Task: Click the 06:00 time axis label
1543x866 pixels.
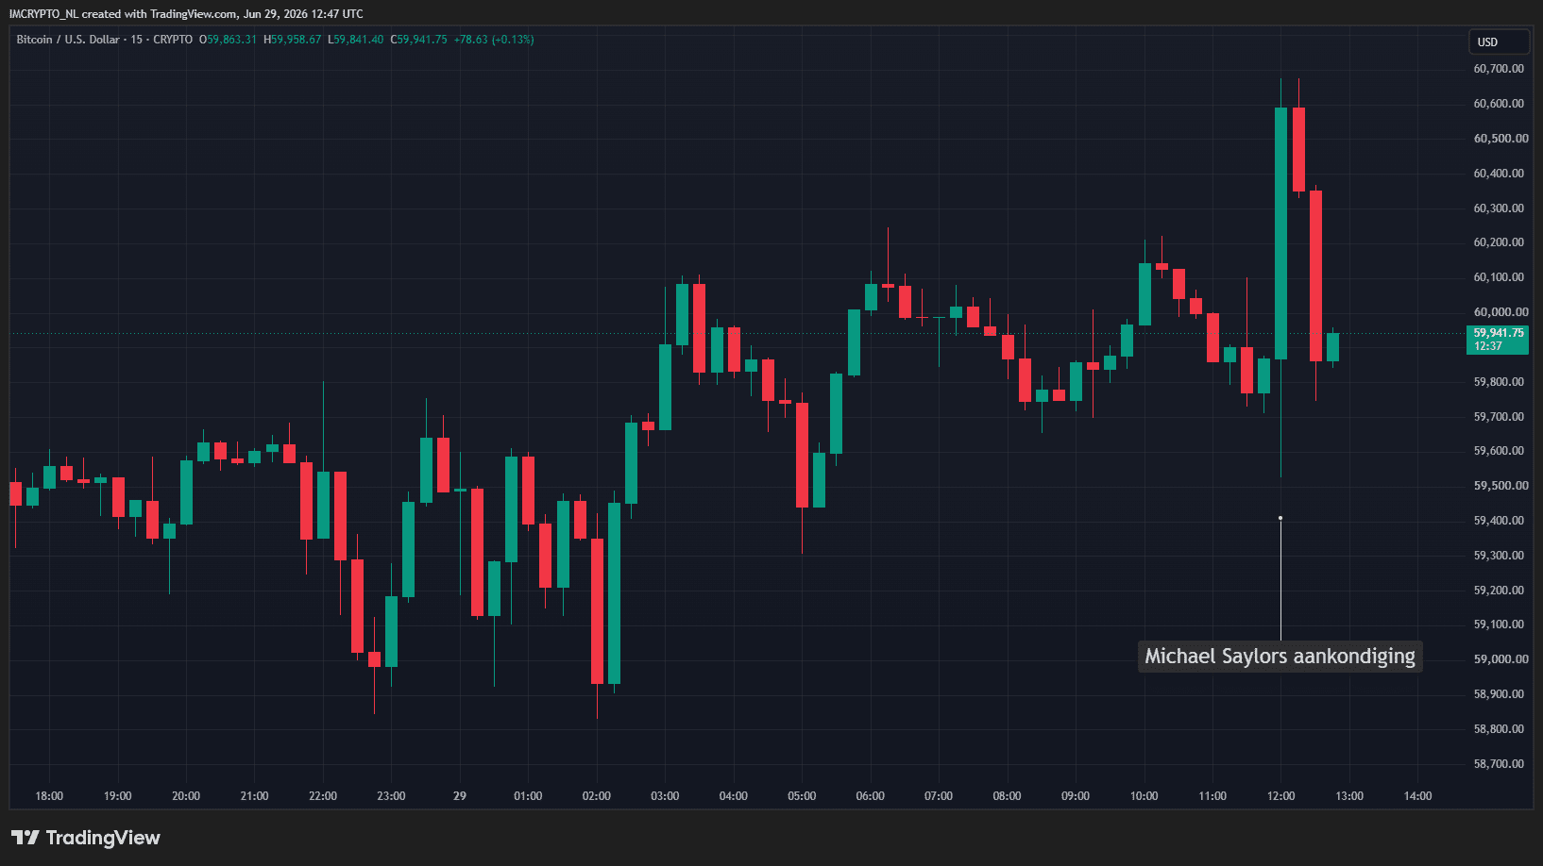Action: [871, 796]
